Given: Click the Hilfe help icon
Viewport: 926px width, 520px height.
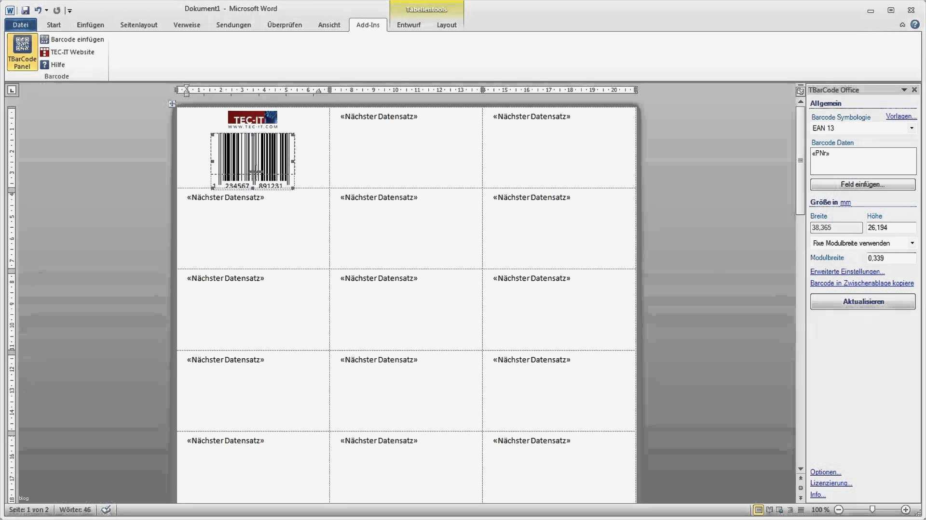Looking at the screenshot, I should pos(44,65).
